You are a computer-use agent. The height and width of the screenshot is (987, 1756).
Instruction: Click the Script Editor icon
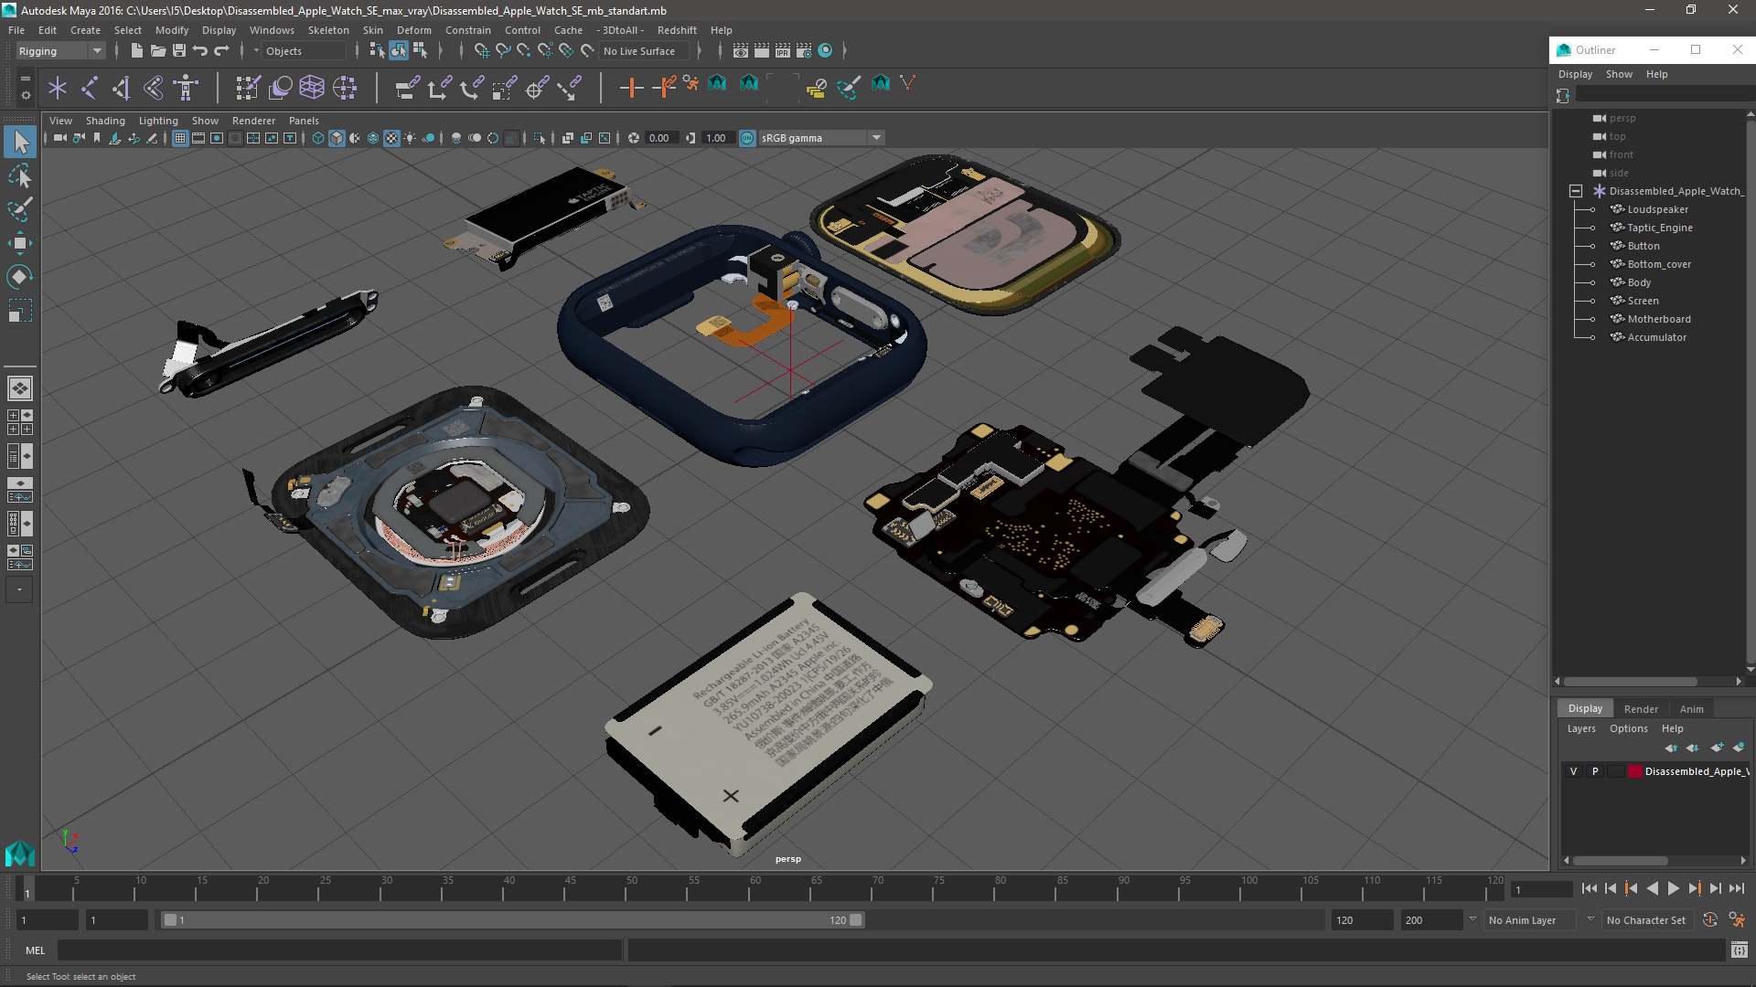click(1739, 950)
